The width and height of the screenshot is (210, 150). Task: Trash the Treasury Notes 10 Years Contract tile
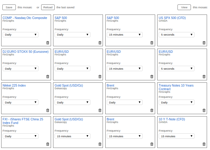(204, 110)
